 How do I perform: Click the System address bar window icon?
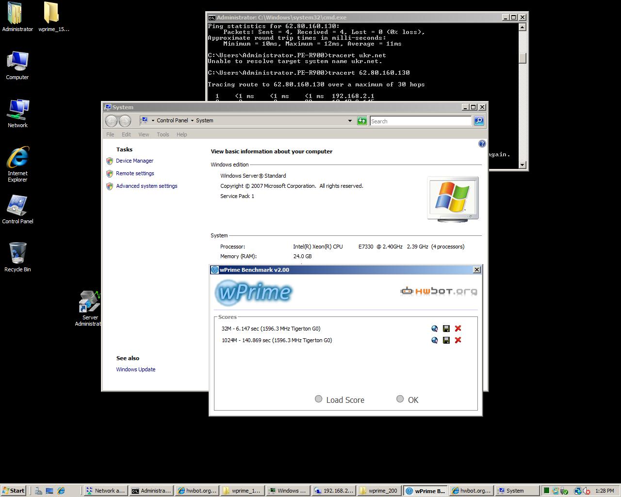tap(144, 120)
